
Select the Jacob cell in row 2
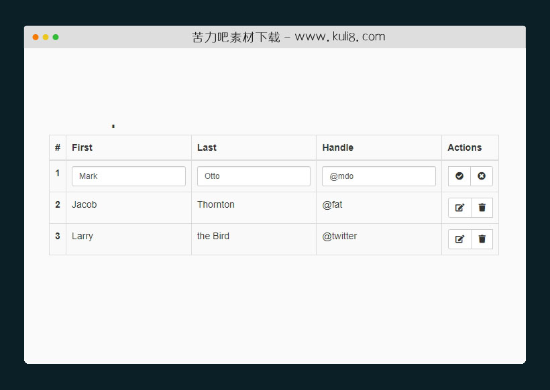point(85,205)
